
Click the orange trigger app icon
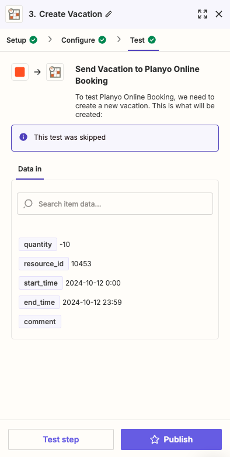(20, 72)
